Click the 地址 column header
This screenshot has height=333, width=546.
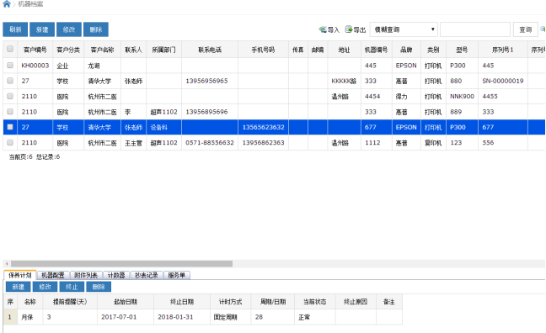point(344,50)
